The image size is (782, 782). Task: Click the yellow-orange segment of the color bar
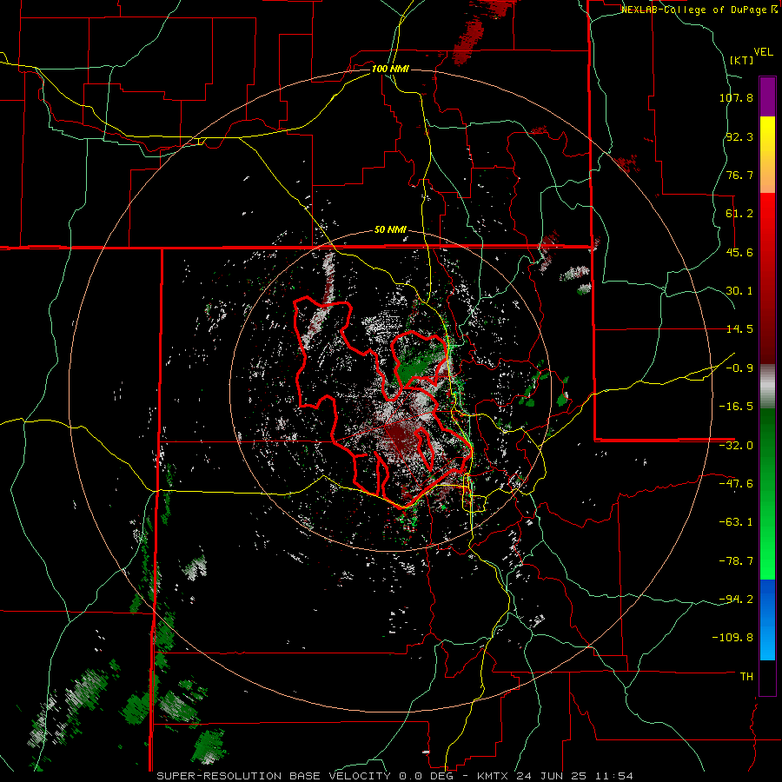[767, 155]
